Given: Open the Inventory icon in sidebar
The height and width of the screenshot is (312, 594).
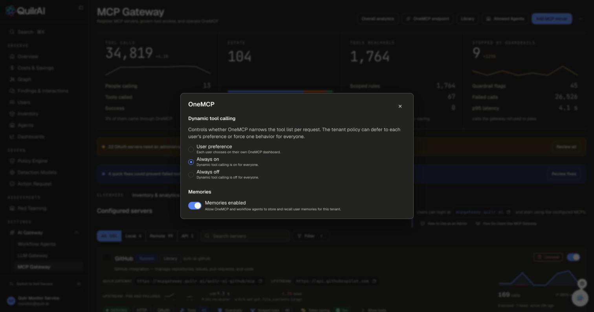Looking at the screenshot, I should pyautogui.click(x=12, y=114).
